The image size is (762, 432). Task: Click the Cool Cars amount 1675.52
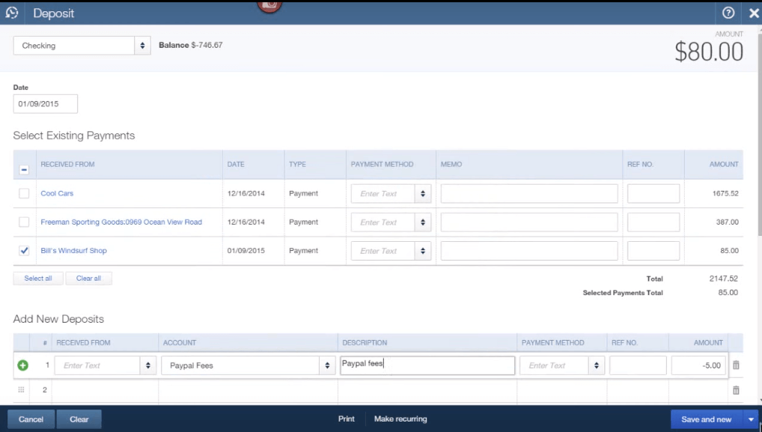click(725, 193)
